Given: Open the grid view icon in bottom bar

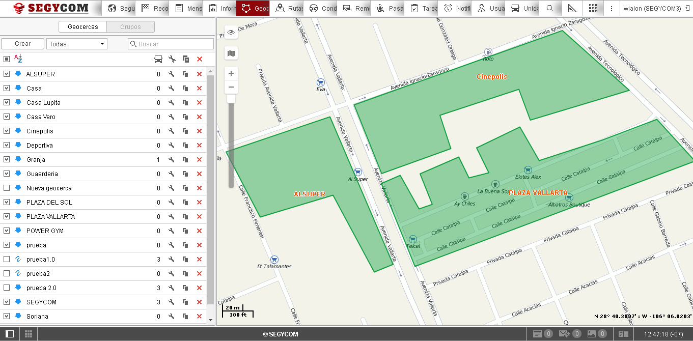Looking at the screenshot, I should tap(29, 334).
